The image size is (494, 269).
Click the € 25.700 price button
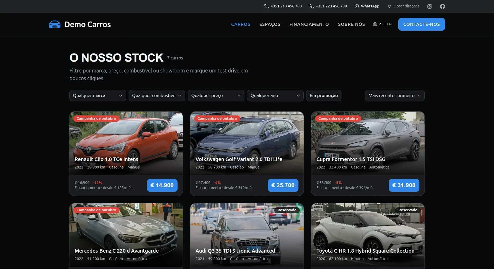[x=283, y=185]
